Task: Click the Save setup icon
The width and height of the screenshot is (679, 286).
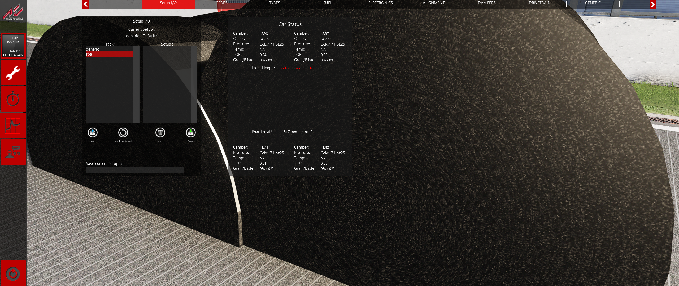Action: click(x=191, y=133)
